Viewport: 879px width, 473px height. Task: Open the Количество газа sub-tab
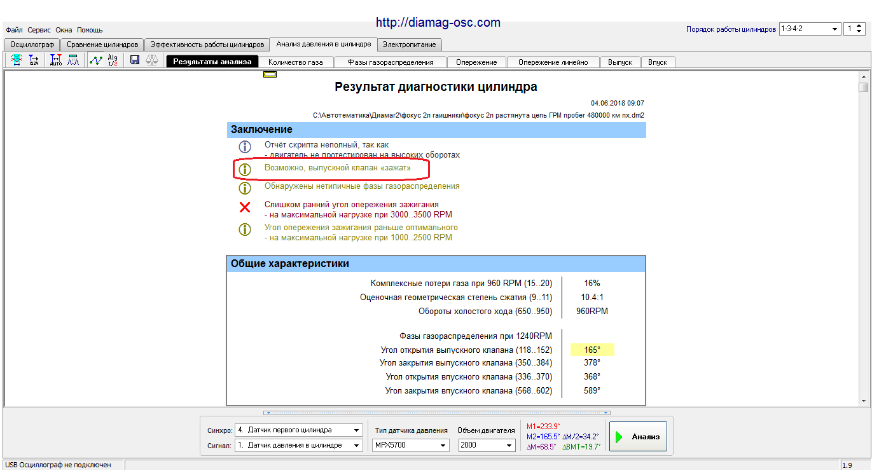pyautogui.click(x=295, y=62)
